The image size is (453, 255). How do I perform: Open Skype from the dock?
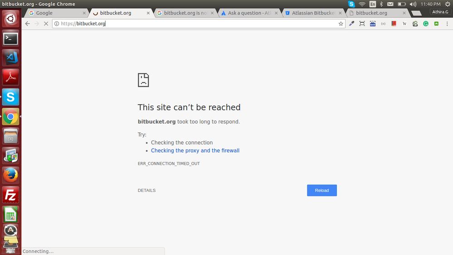(10, 97)
